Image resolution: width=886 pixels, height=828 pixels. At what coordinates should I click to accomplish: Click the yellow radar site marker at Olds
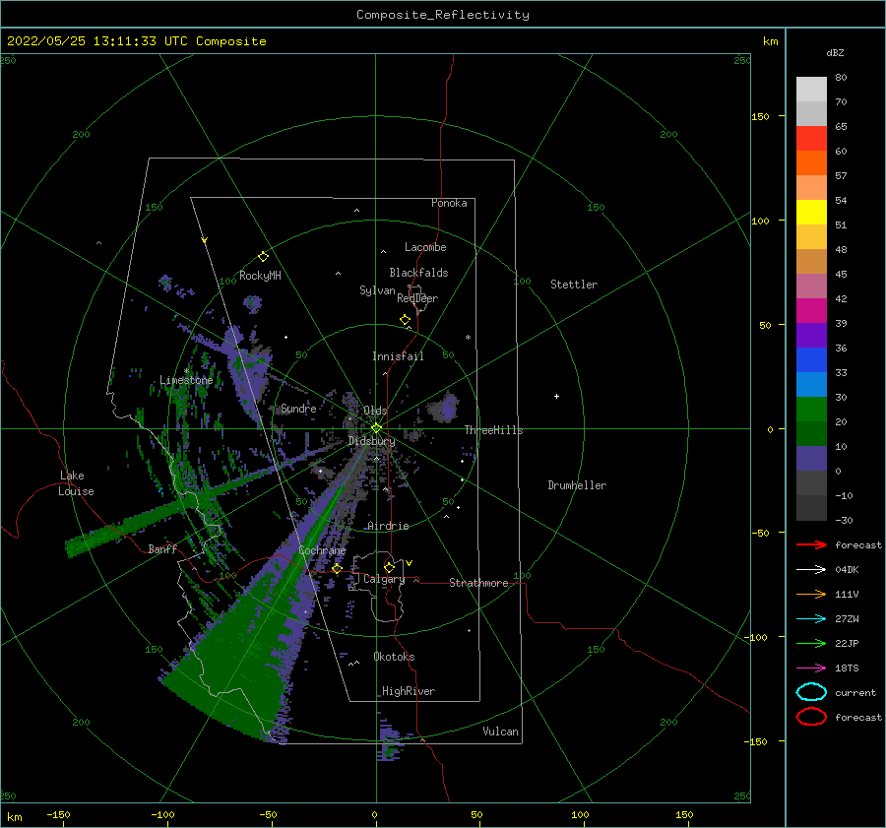click(x=376, y=428)
